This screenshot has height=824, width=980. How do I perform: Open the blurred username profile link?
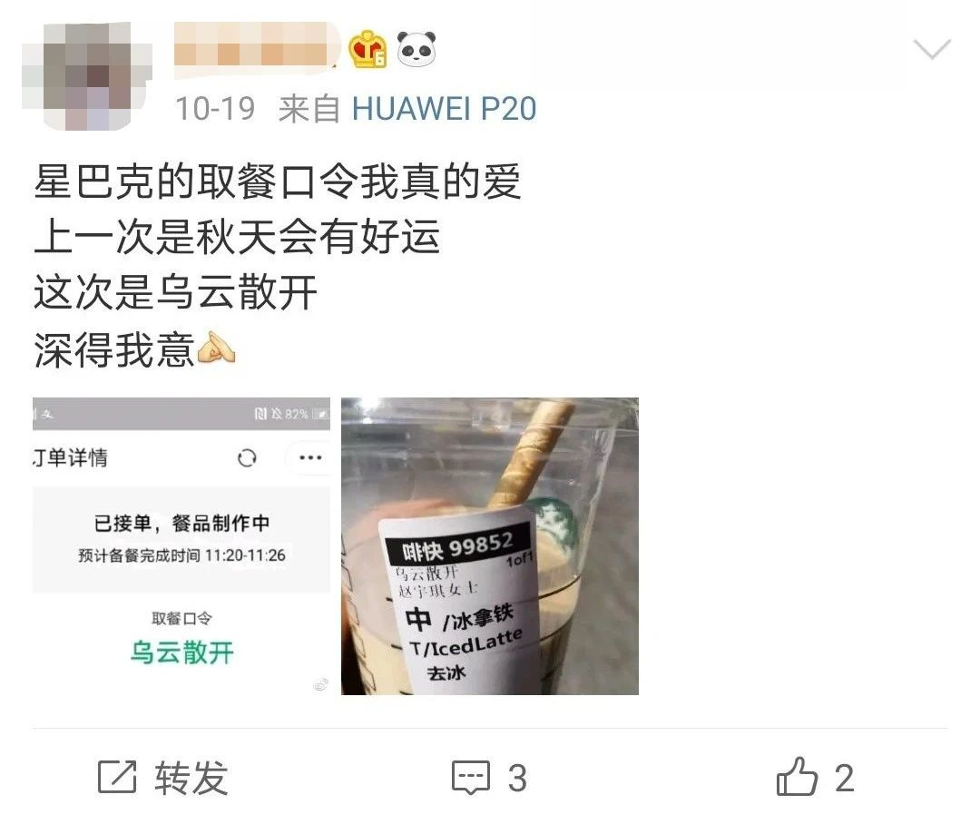pos(256,46)
